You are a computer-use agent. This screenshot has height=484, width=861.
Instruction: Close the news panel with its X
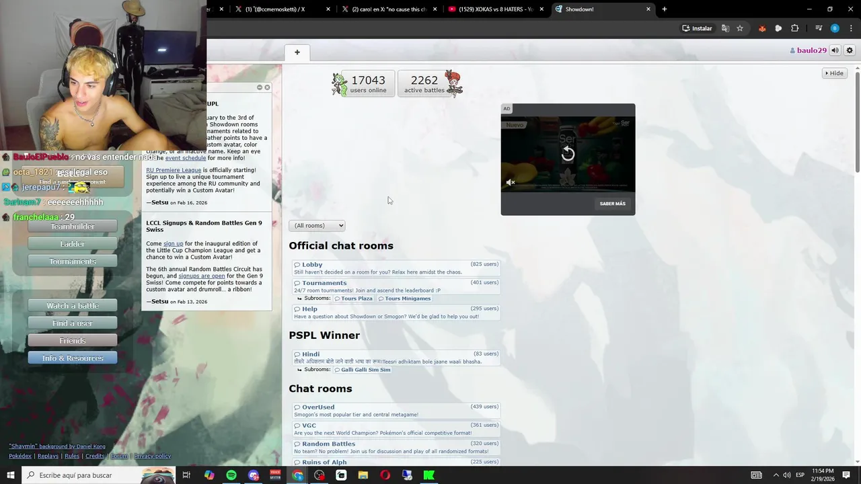tap(267, 87)
